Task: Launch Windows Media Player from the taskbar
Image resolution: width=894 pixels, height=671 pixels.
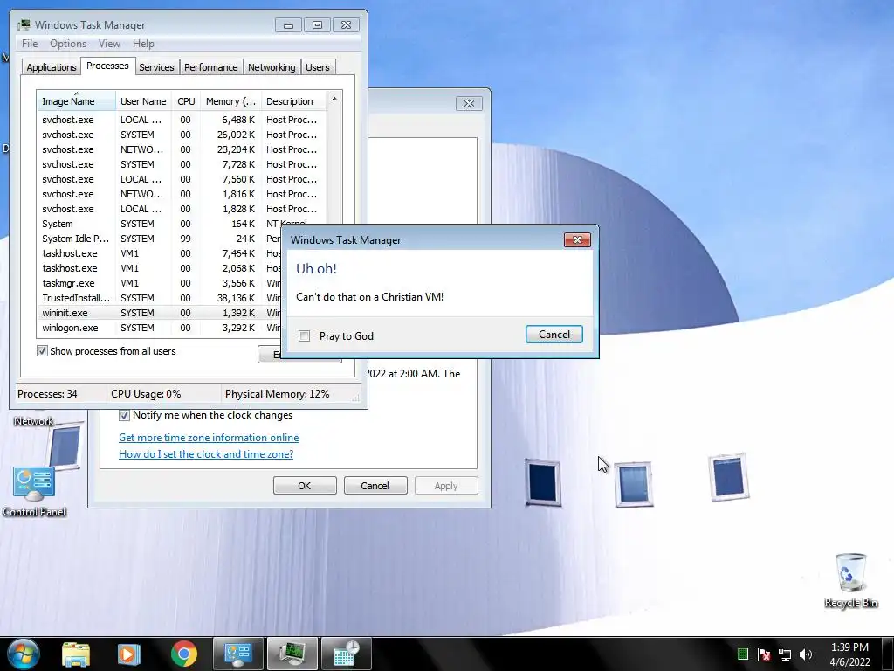Action: click(128, 654)
